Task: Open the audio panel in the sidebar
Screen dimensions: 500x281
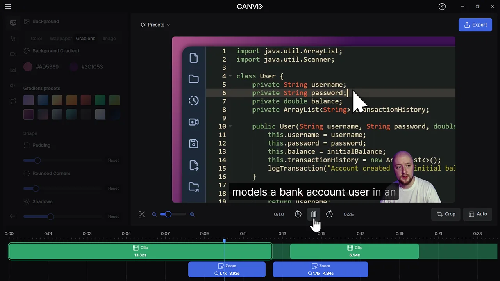Action: pos(13,85)
